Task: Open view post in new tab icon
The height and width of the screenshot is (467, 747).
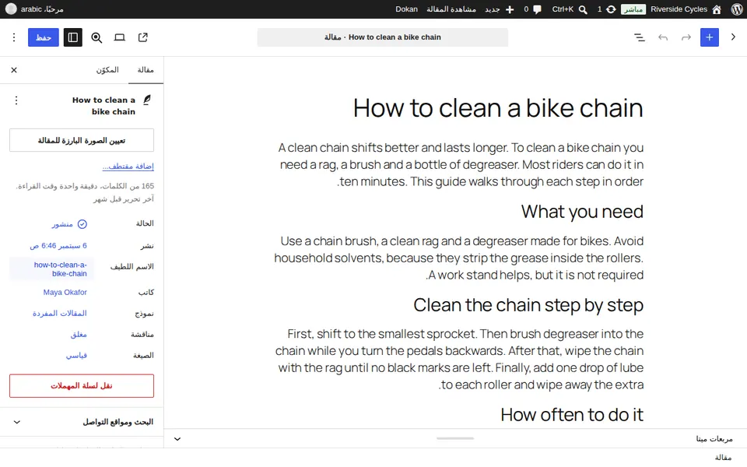Action: 143,37
